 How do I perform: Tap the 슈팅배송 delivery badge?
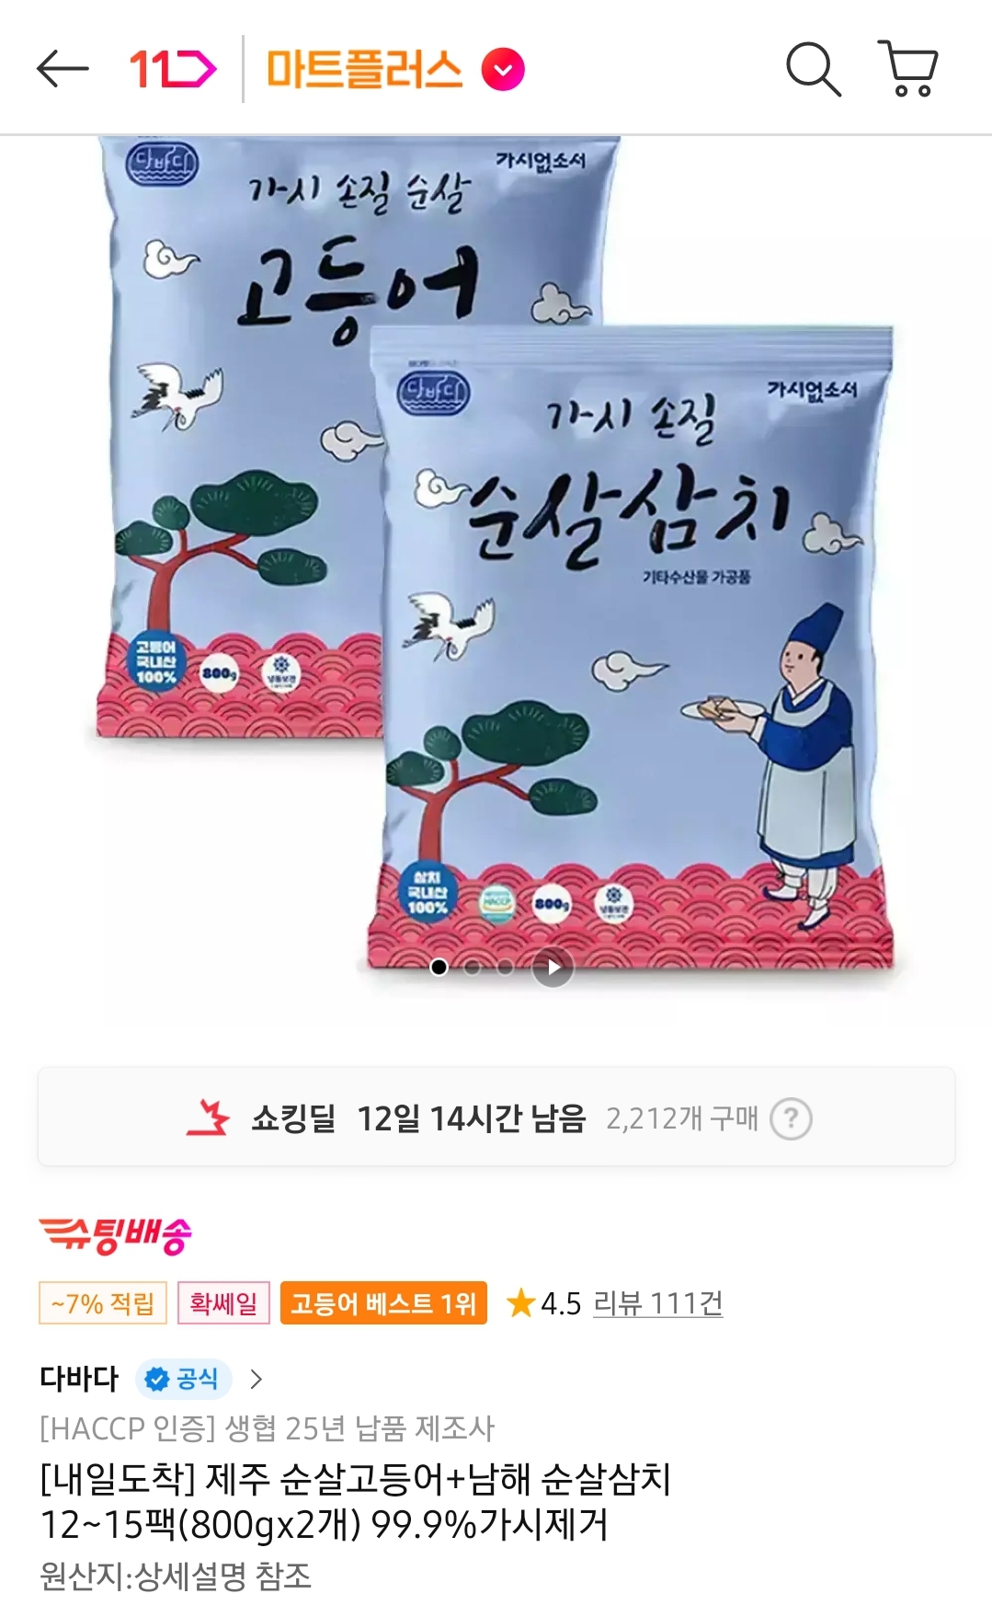[116, 1234]
